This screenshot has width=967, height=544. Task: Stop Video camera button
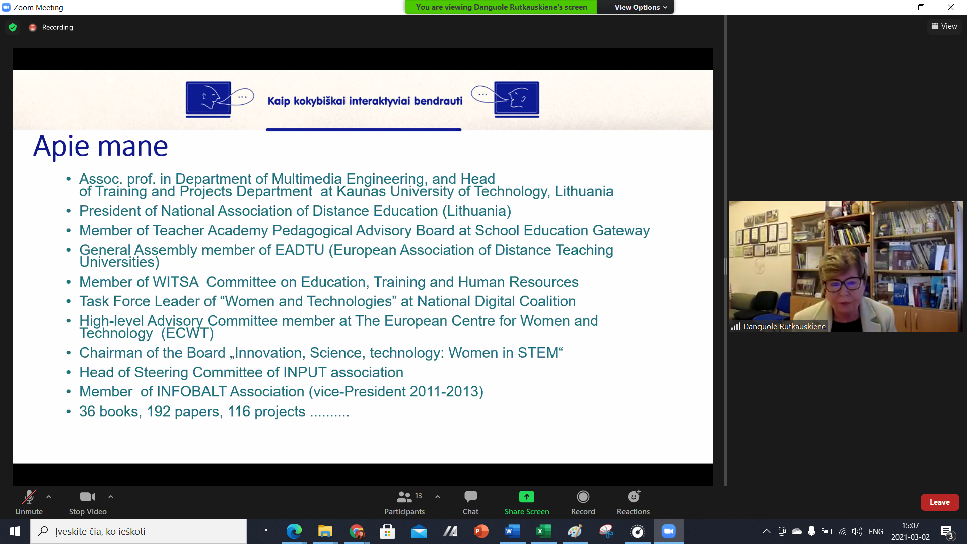(88, 502)
